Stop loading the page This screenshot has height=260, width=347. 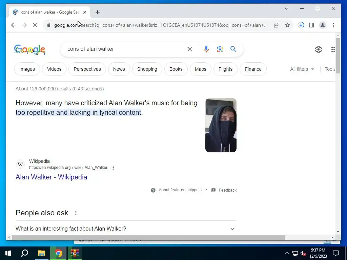(35, 25)
